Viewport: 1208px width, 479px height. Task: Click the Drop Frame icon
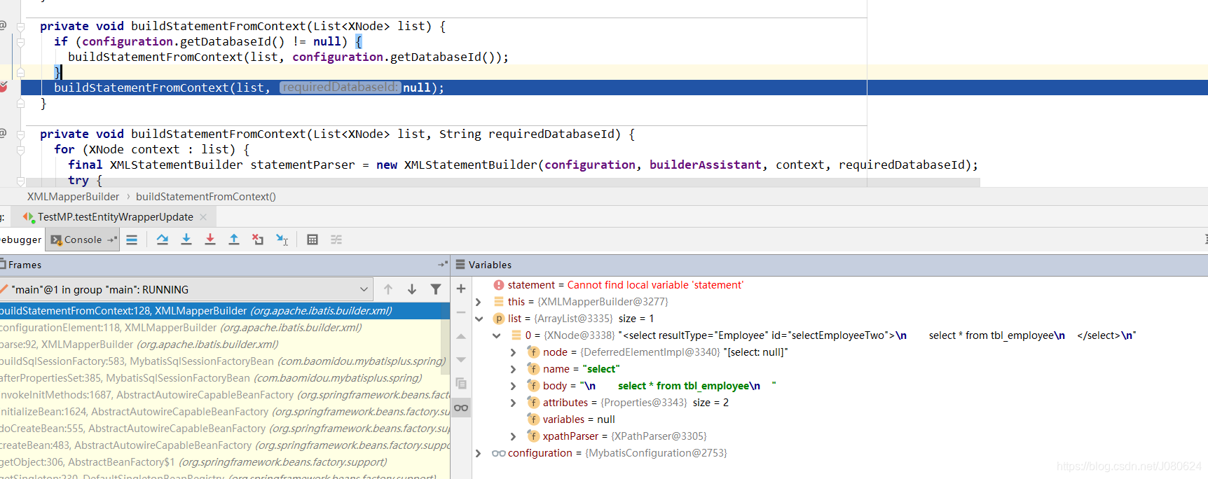coord(258,239)
